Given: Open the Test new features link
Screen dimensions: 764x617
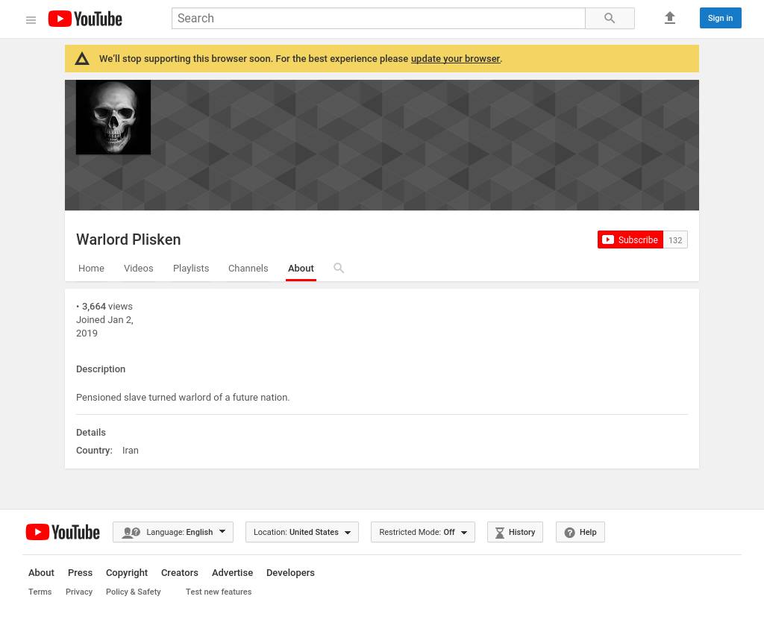Looking at the screenshot, I should click(x=219, y=592).
